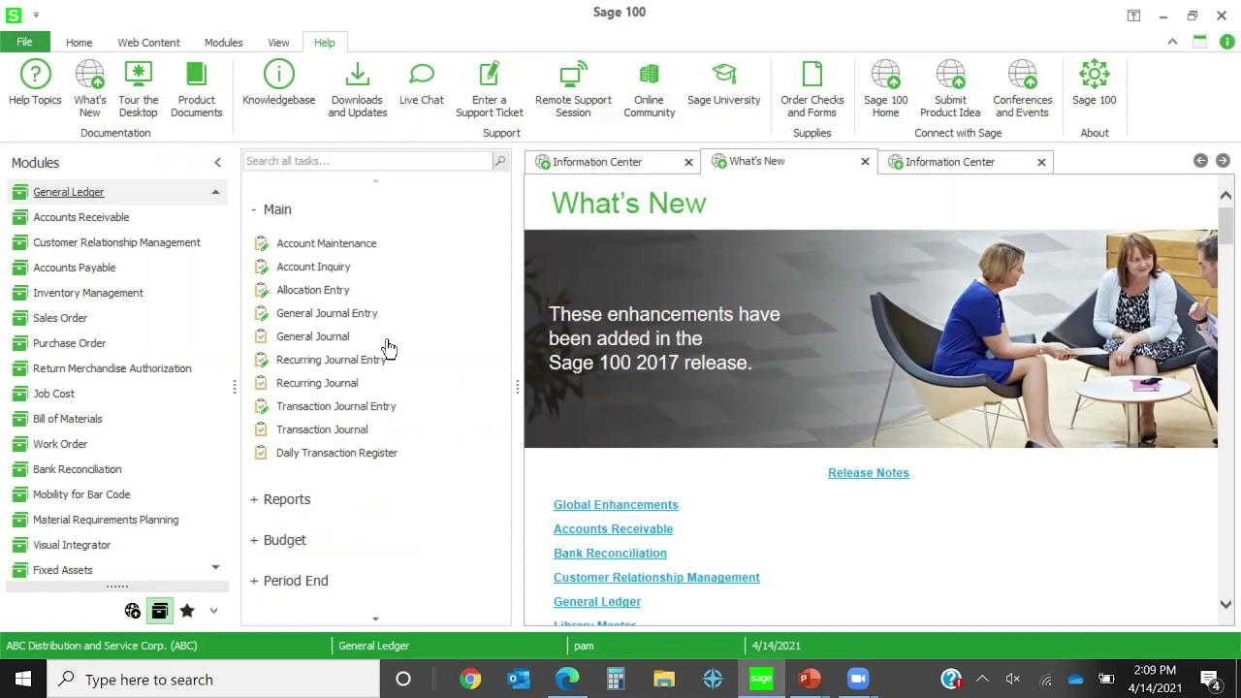Open What's New from the ribbon

[89, 87]
